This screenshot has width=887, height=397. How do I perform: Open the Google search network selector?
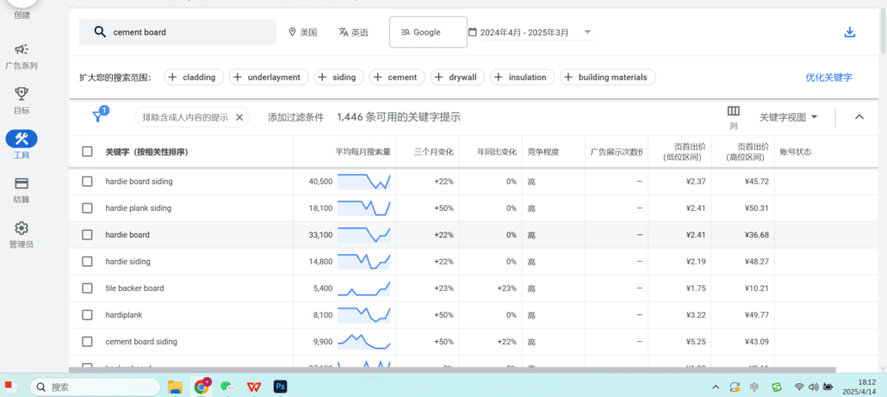[x=428, y=32]
